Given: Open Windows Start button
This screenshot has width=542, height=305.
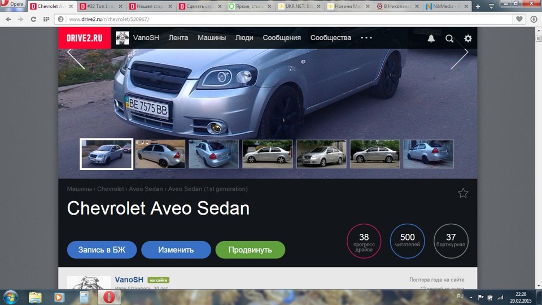Looking at the screenshot, I should pyautogui.click(x=11, y=297).
